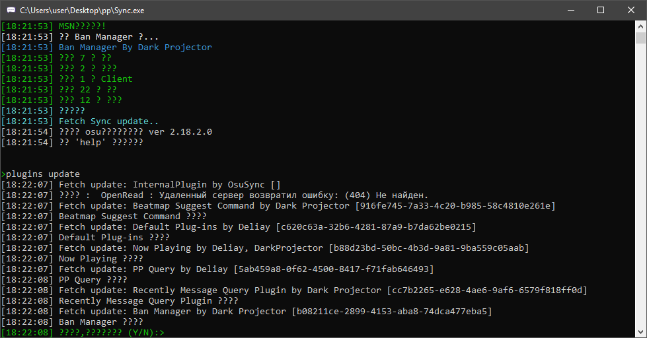Screen dimensions: 647x338
Task: Minimize the Sync.exe console window
Action: pyautogui.click(x=571, y=10)
